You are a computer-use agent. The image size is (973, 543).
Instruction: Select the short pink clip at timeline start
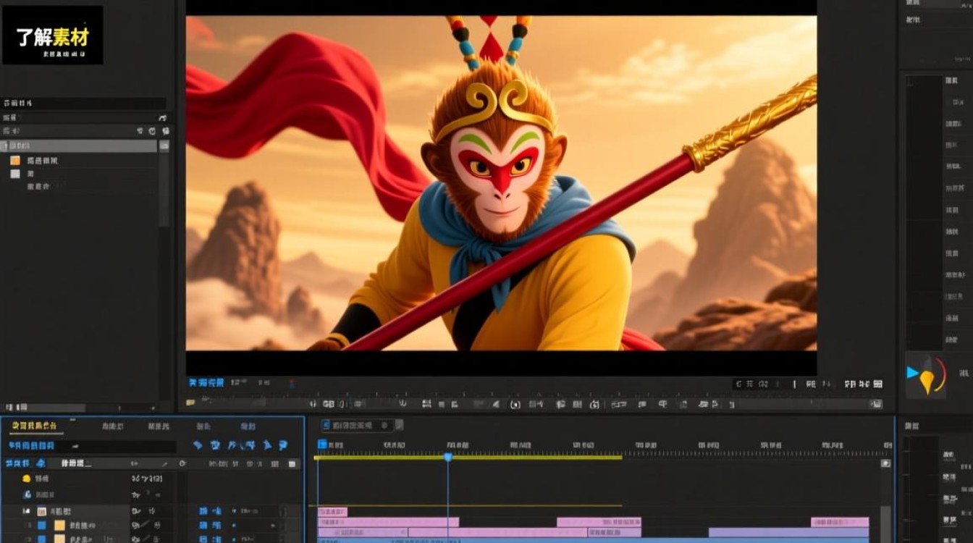point(332,512)
